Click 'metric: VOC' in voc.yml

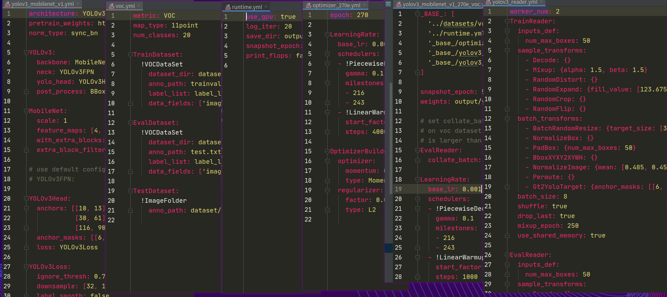(x=154, y=16)
